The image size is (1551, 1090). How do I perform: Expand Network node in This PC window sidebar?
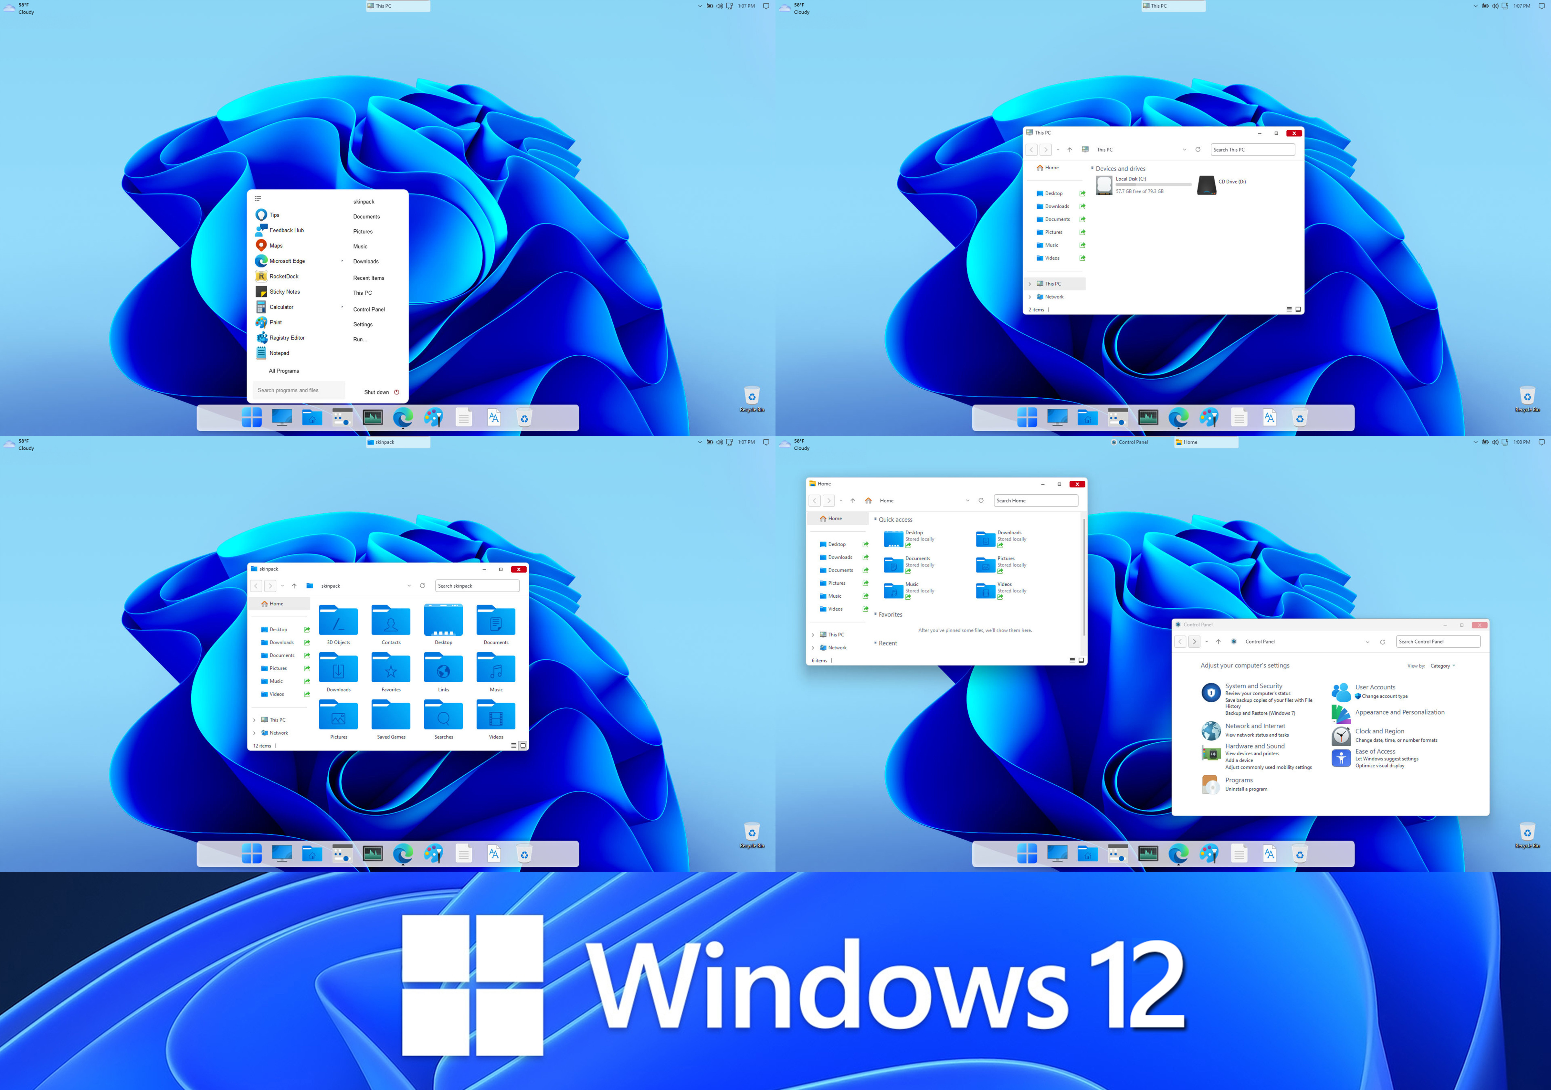coord(1029,297)
